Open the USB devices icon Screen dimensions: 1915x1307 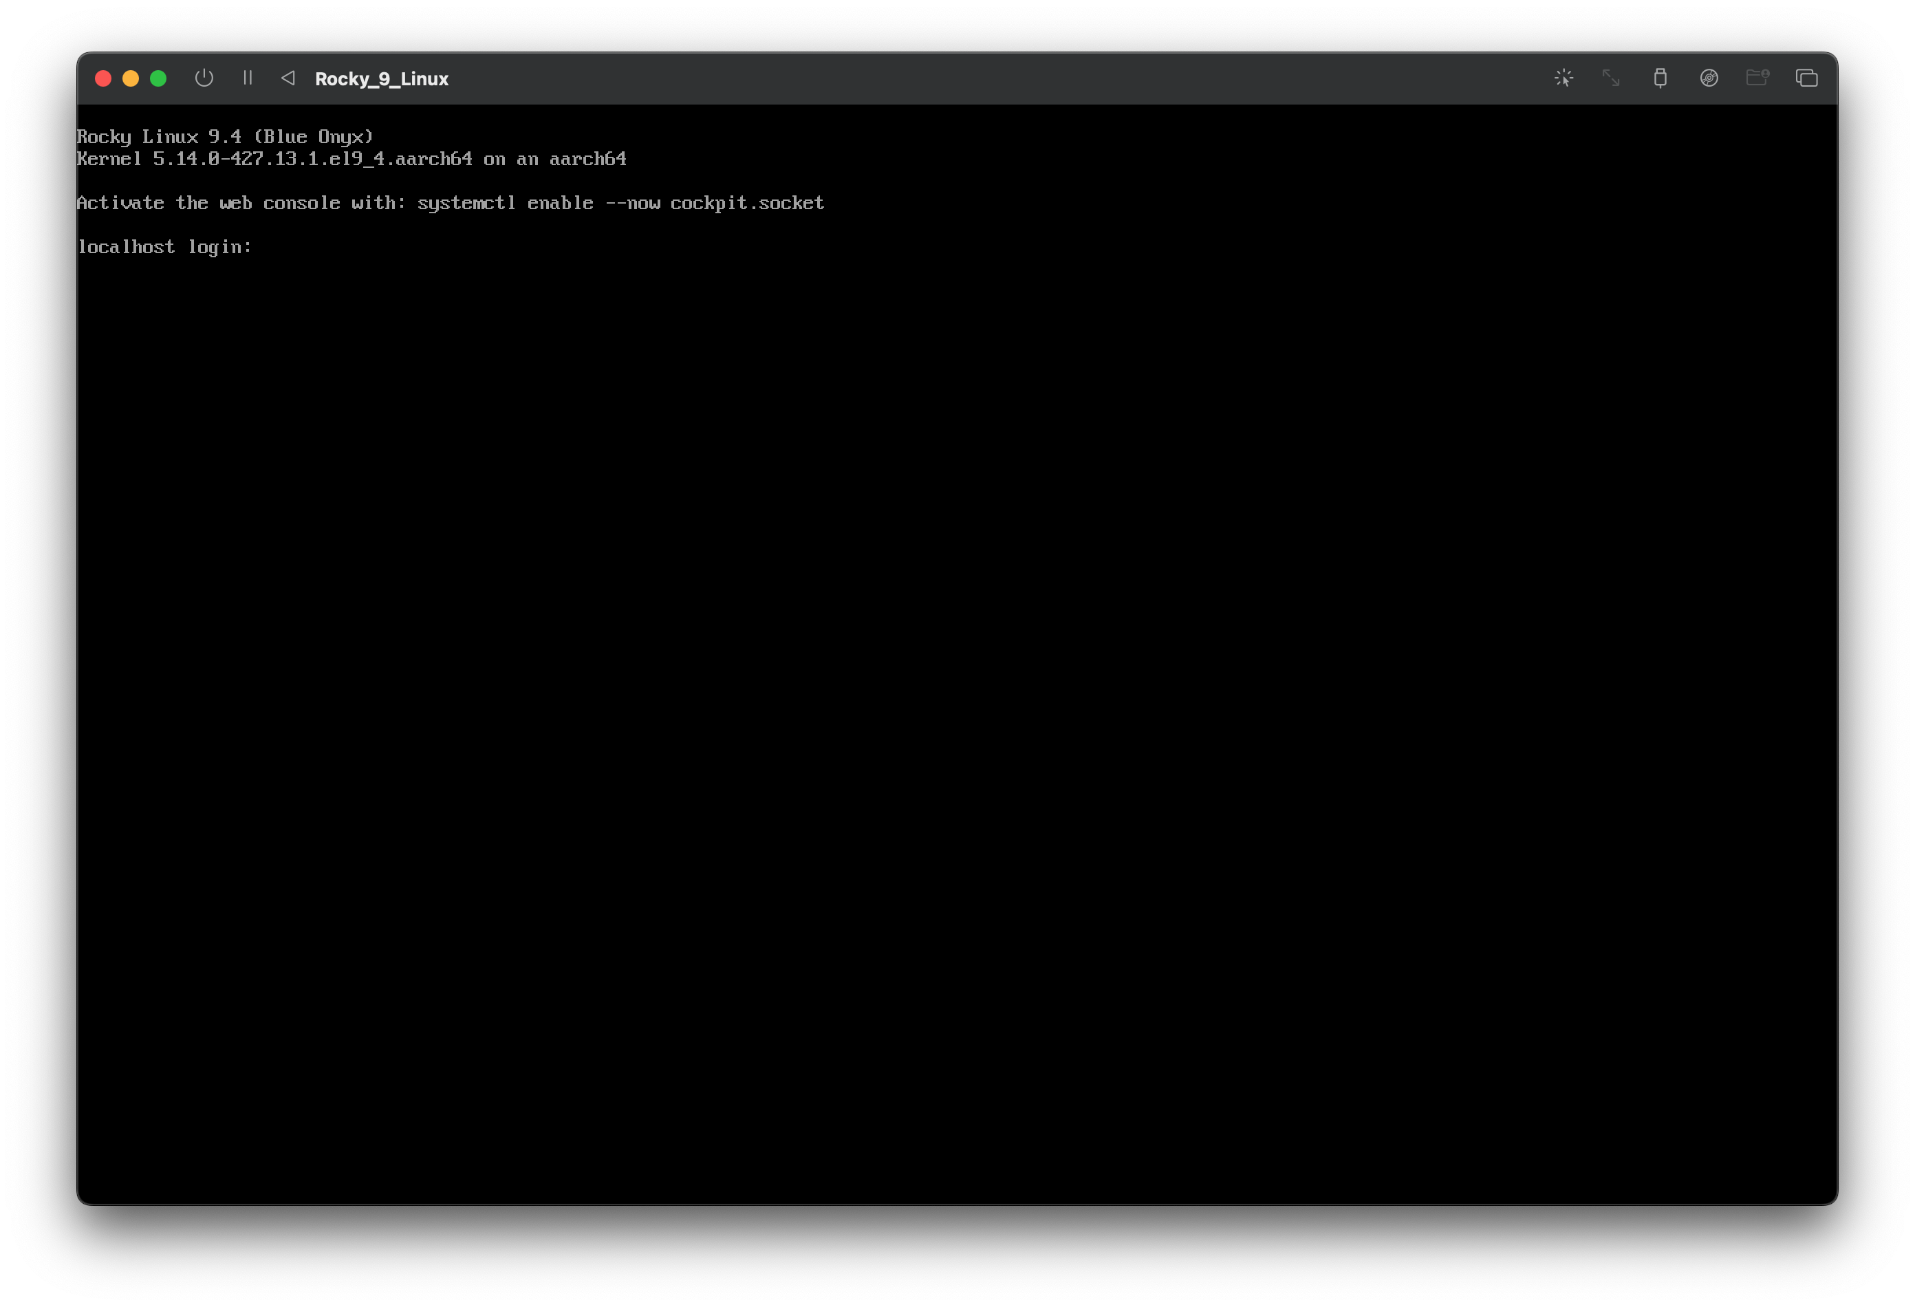click(1660, 78)
